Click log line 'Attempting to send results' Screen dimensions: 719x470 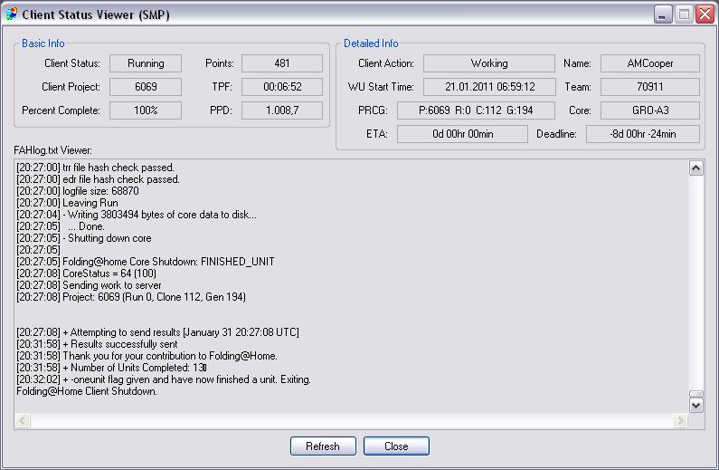point(157,332)
